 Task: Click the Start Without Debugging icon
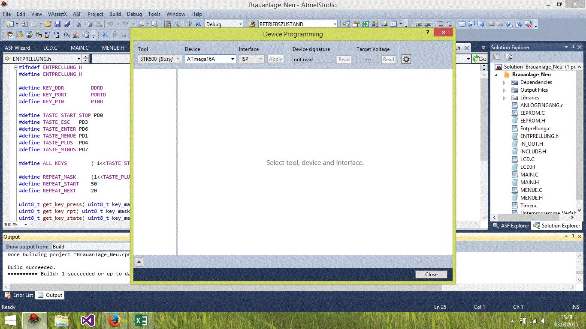click(198, 24)
